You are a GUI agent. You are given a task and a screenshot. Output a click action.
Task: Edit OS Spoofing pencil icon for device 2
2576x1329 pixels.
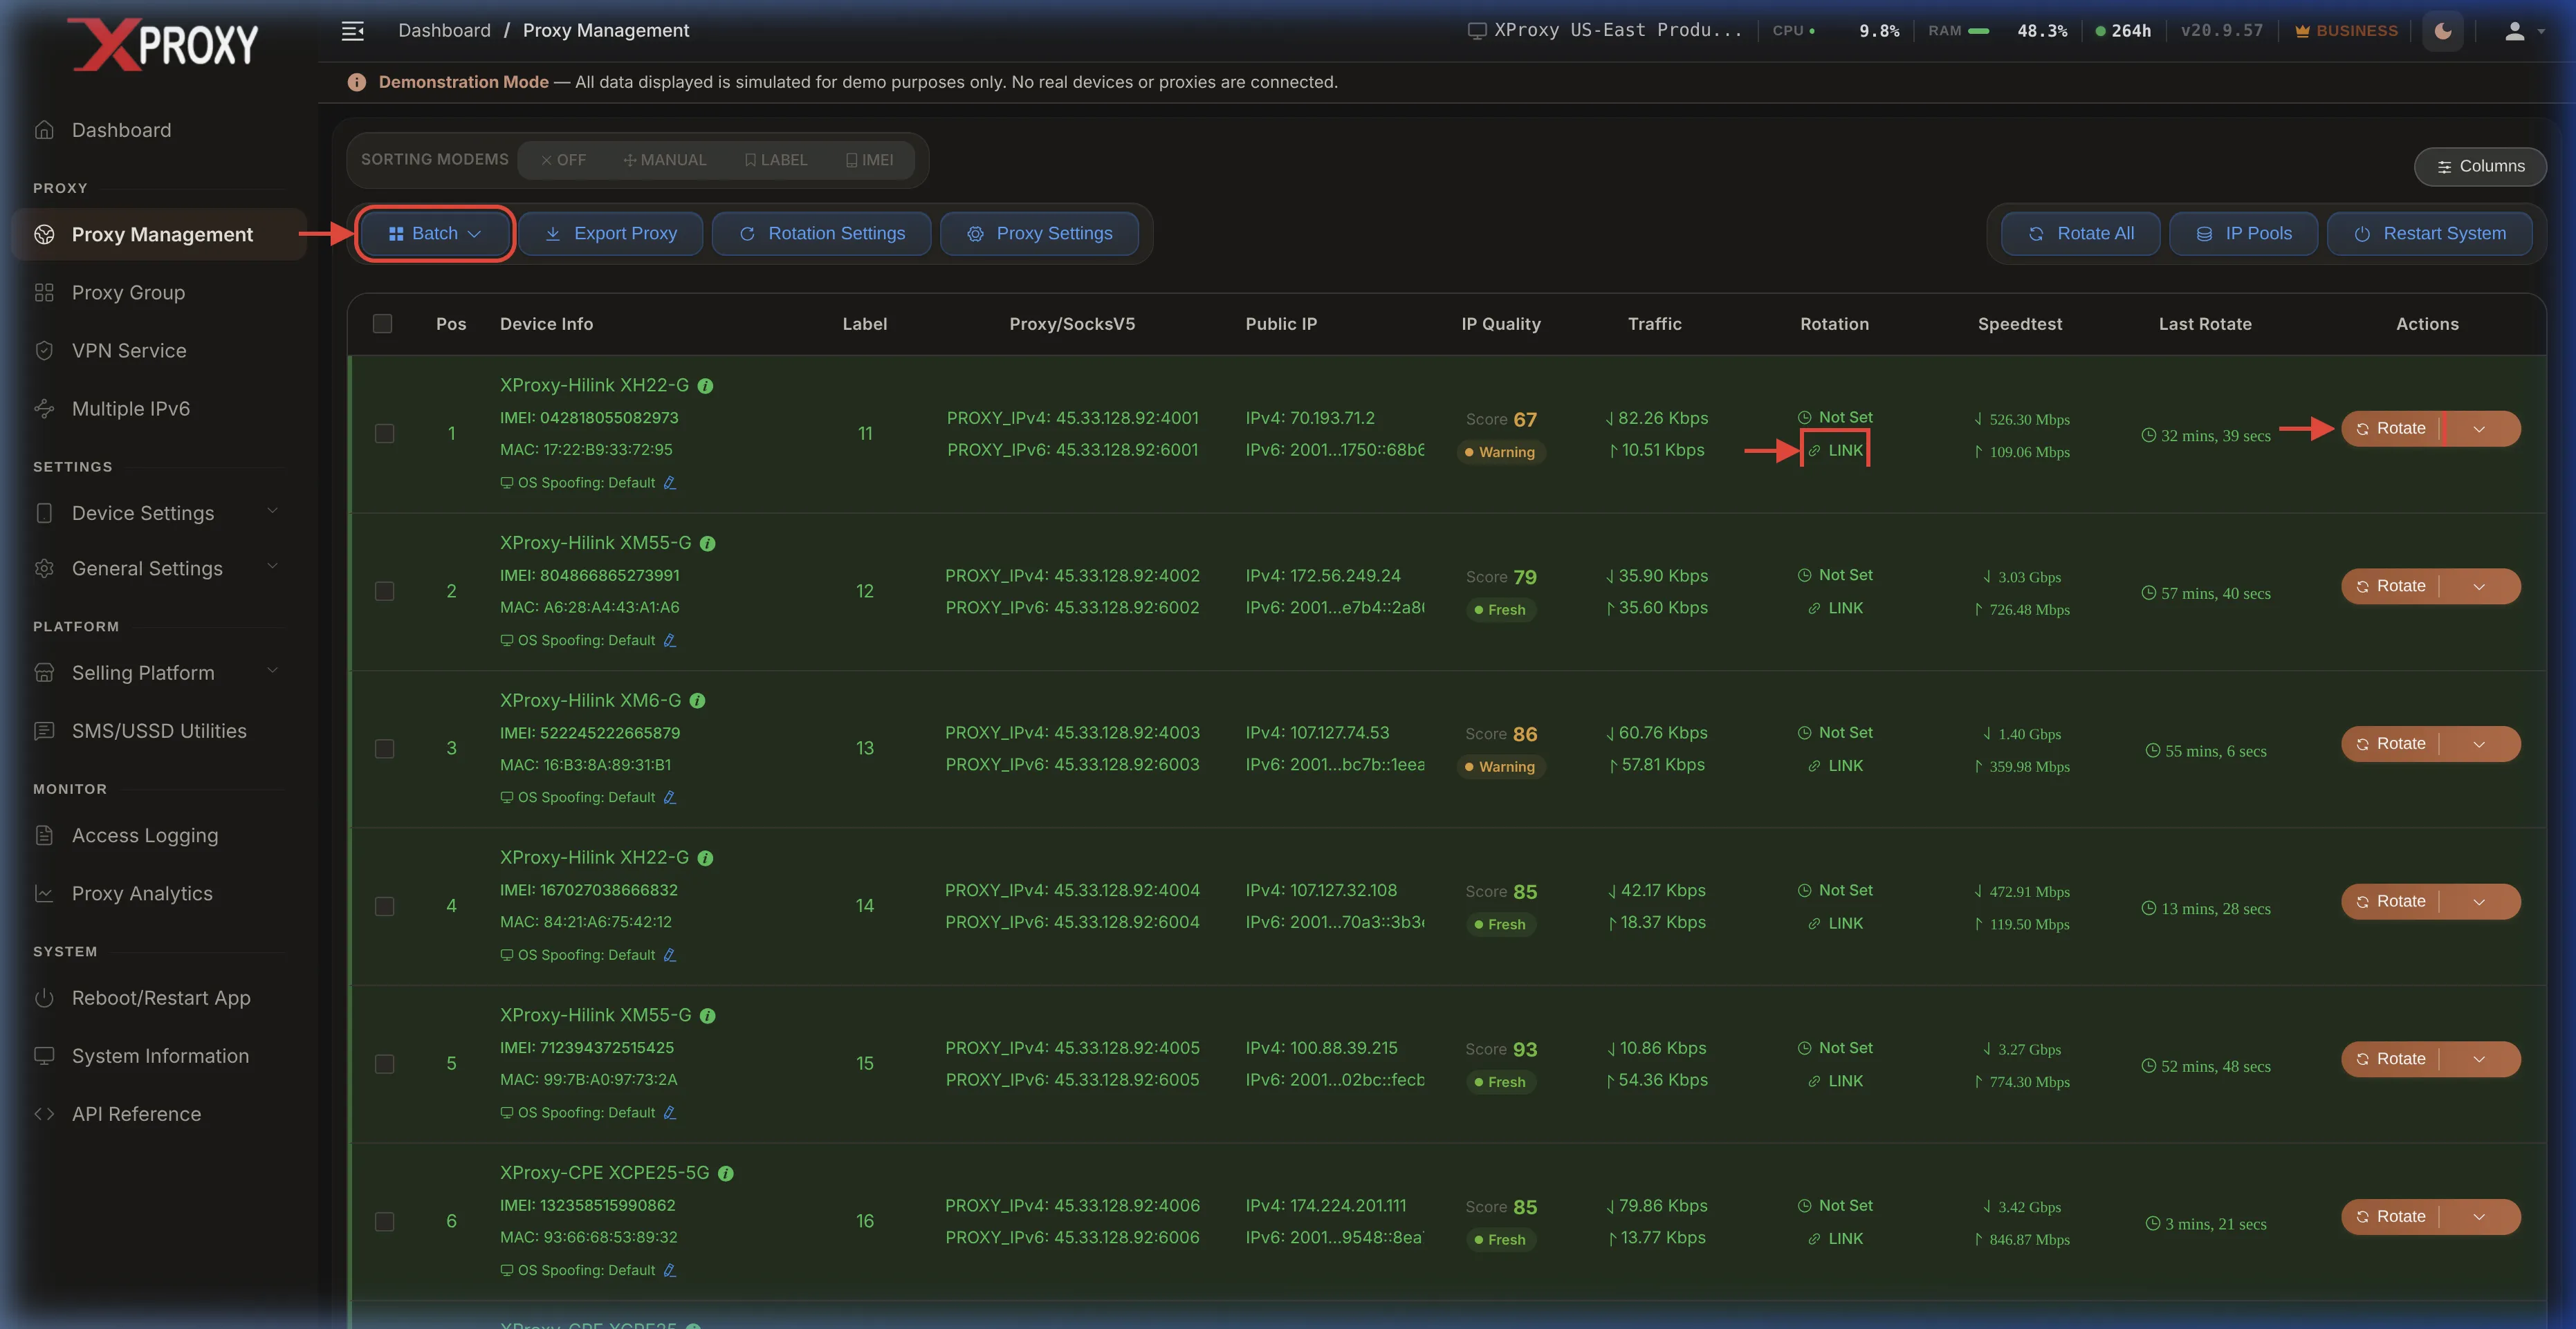[x=670, y=640]
